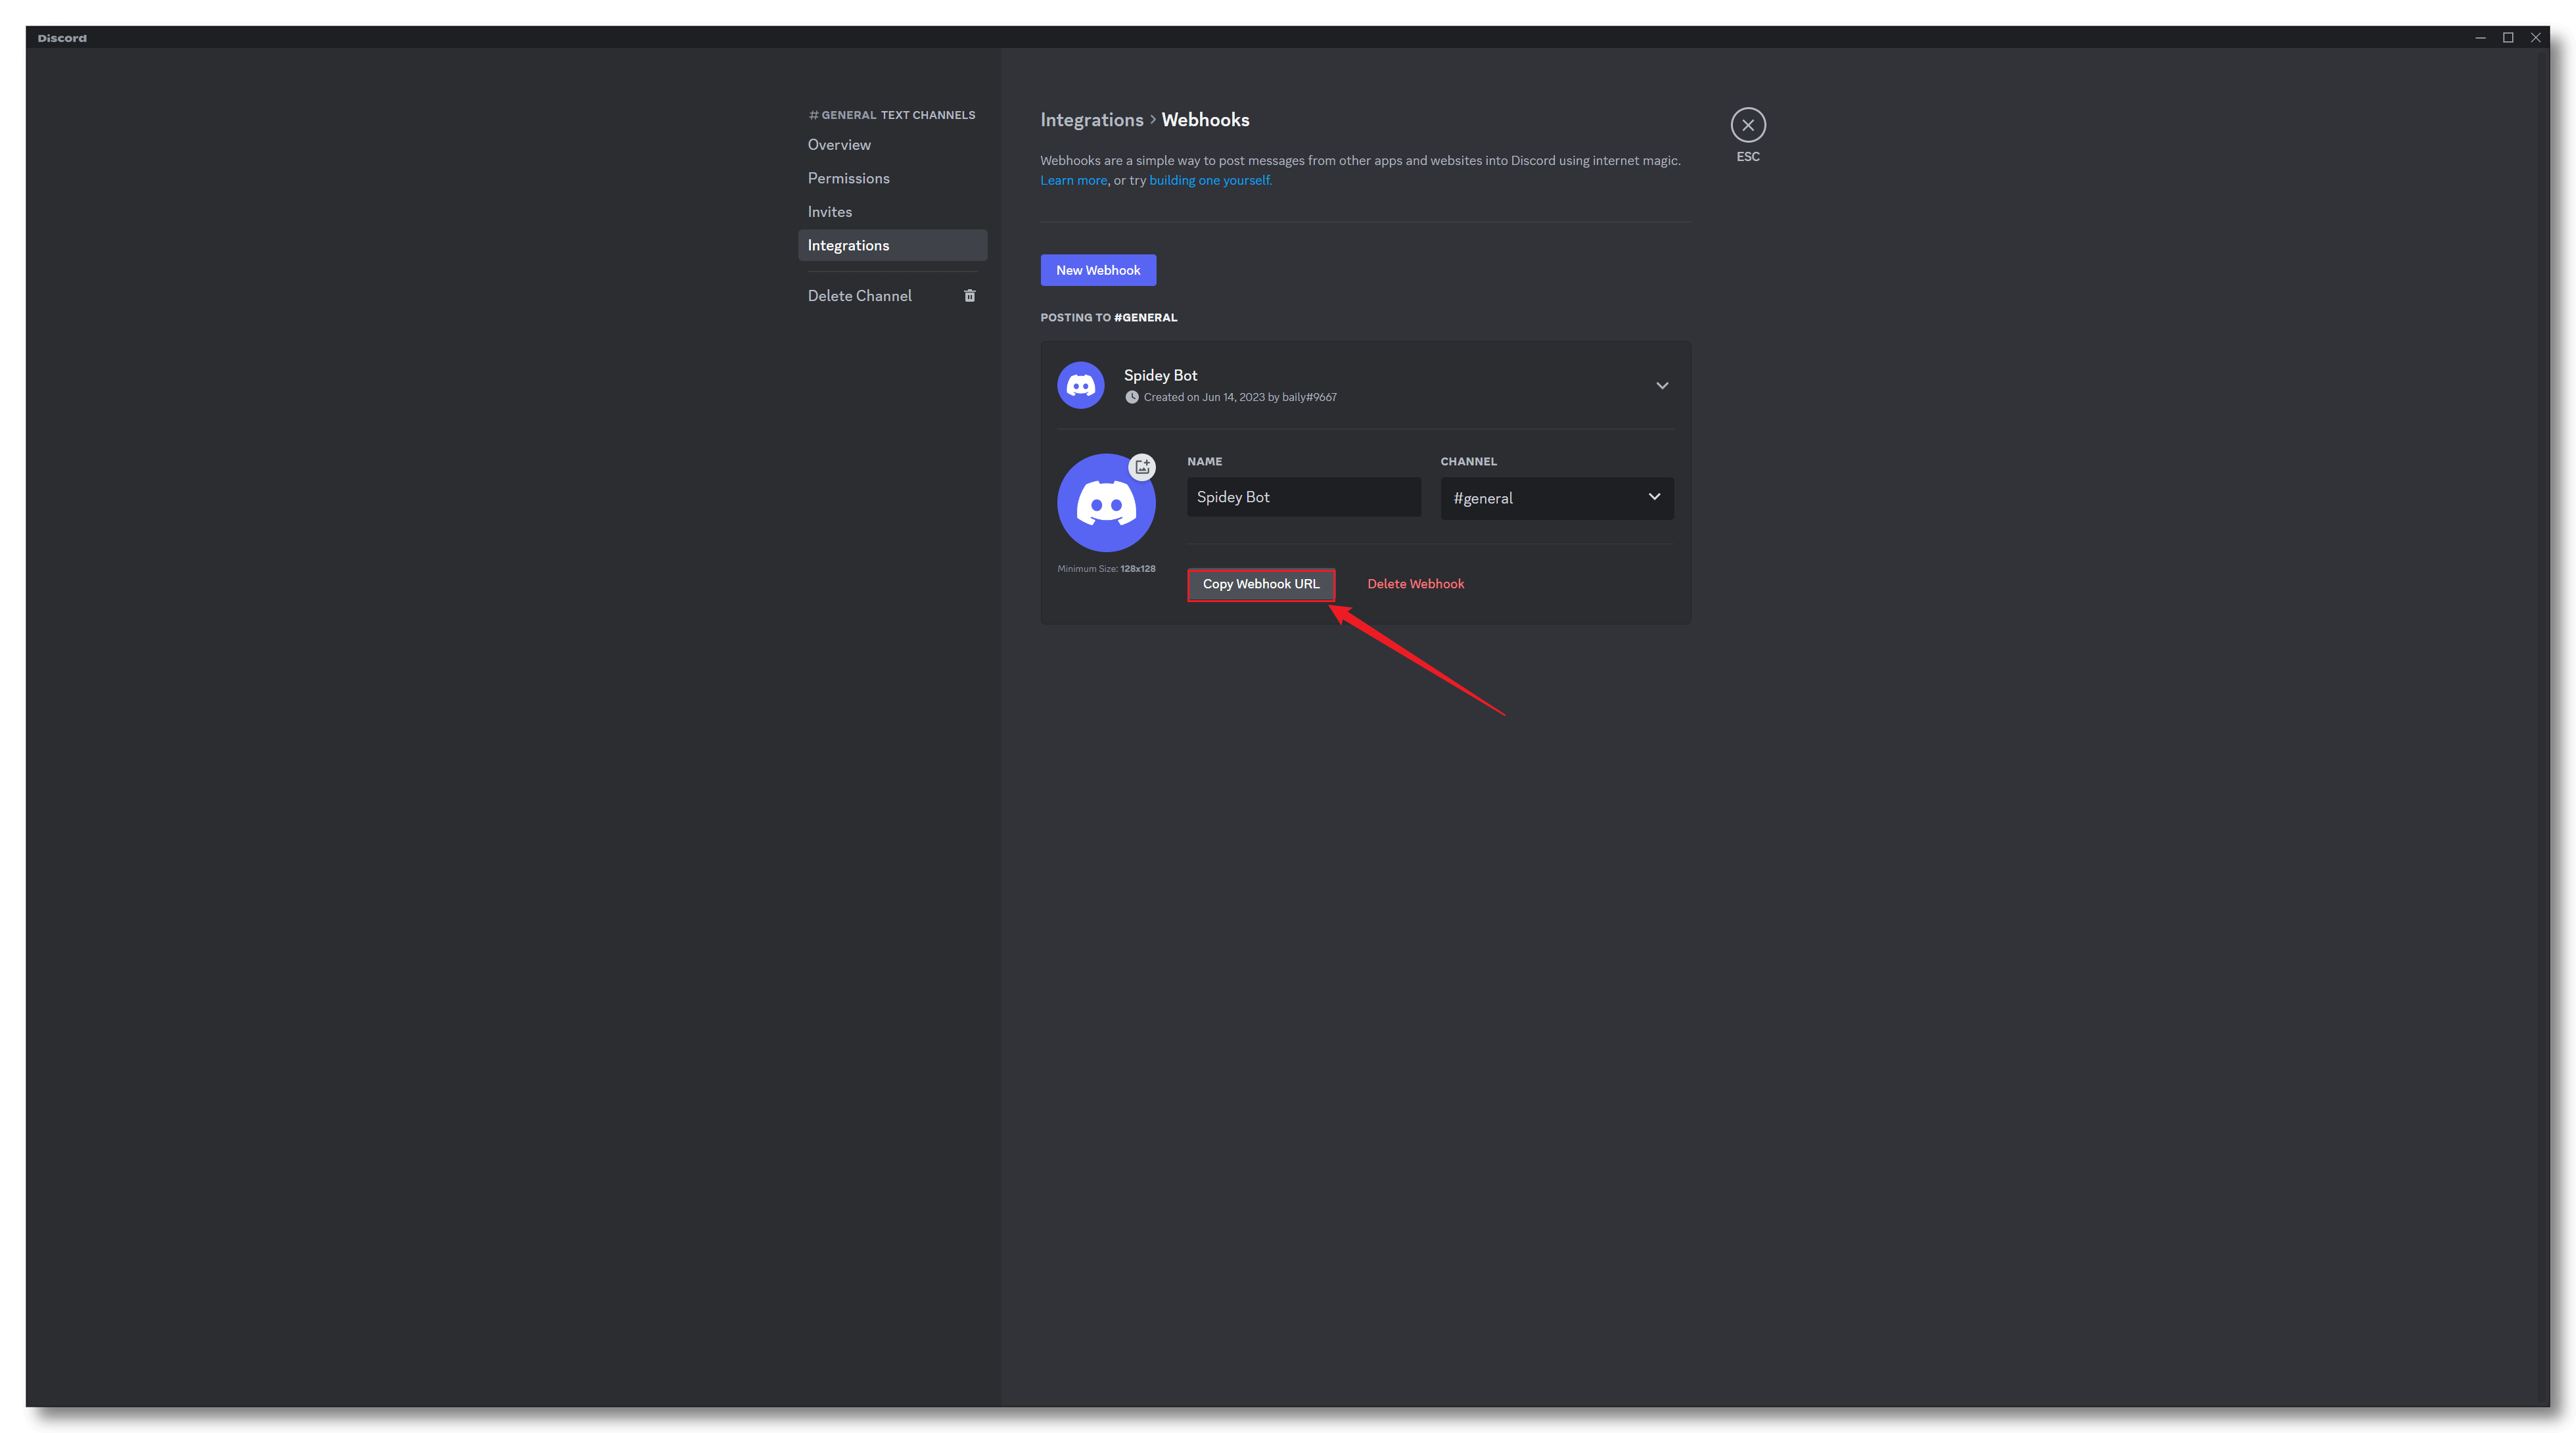2576x1433 pixels.
Task: Click the New Webhook button
Action: pos(1097,270)
